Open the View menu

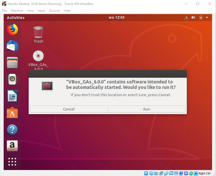pos(30,11)
